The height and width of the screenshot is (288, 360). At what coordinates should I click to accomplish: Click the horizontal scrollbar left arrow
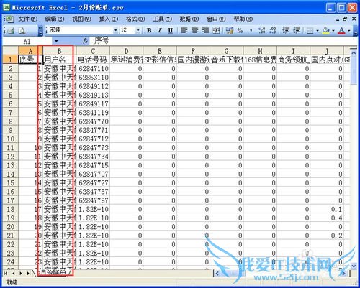(x=217, y=273)
